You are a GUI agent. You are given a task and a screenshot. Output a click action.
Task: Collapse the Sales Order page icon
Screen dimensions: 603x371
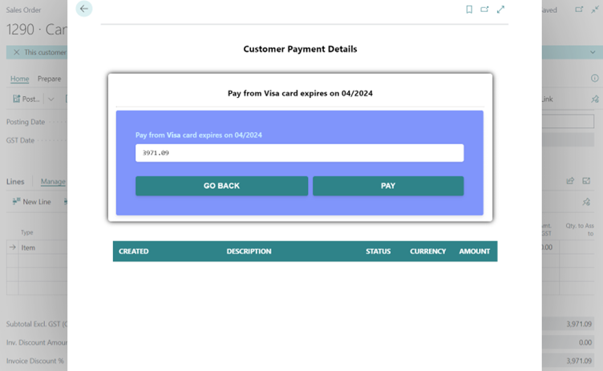(594, 10)
